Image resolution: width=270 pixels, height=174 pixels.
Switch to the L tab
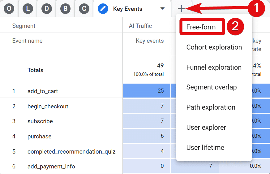(x=28, y=8)
